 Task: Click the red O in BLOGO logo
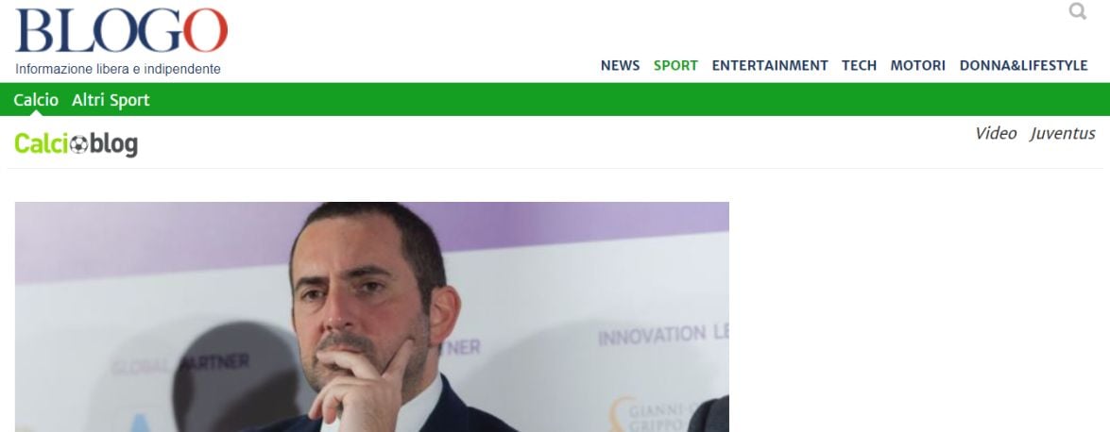click(x=205, y=30)
